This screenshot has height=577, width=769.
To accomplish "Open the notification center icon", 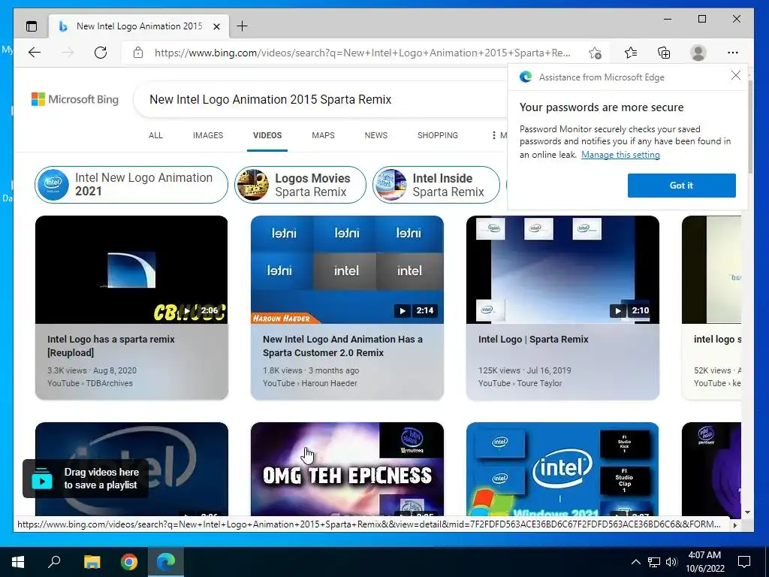I will pyautogui.click(x=744, y=562).
